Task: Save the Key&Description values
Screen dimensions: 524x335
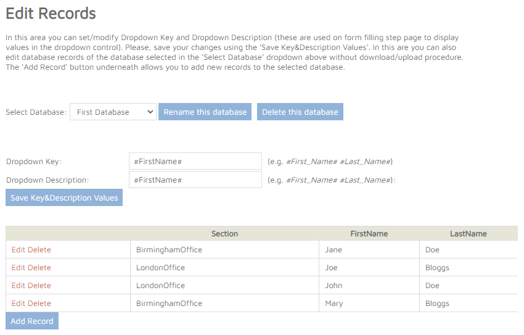Action: [64, 197]
